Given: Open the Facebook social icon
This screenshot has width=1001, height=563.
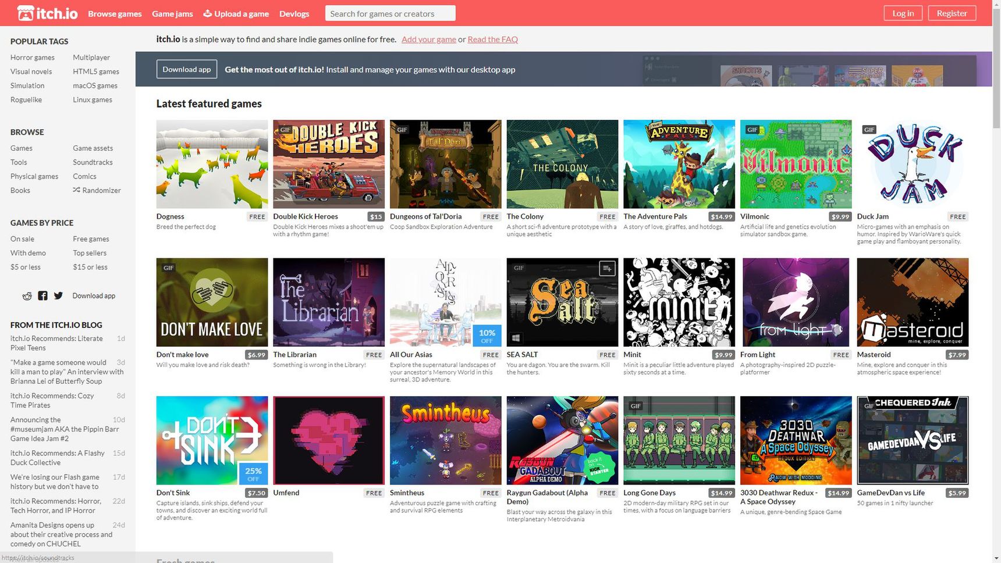Looking at the screenshot, I should pos(42,295).
